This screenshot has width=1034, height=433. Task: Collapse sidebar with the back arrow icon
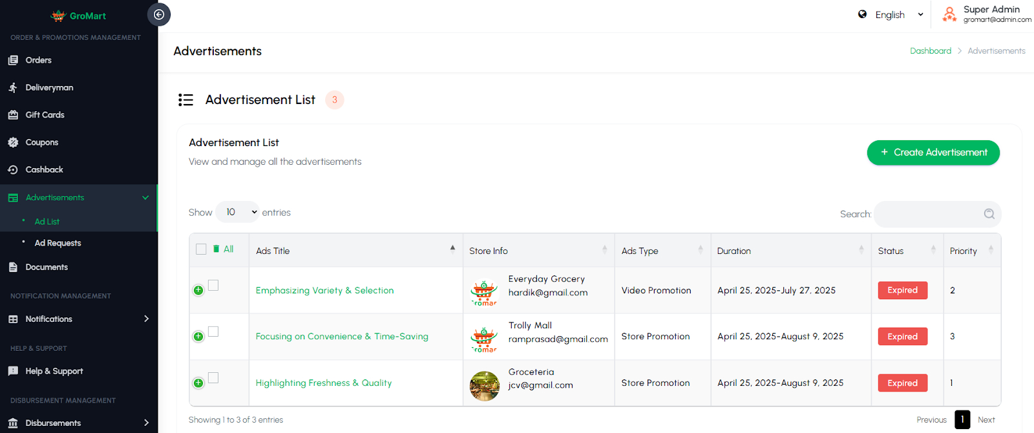pos(159,14)
